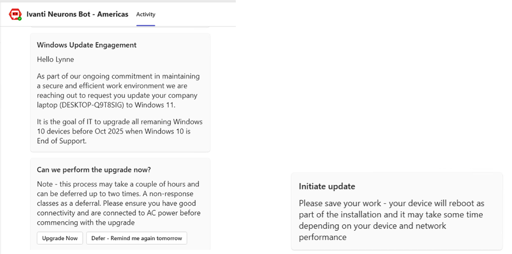
Task: Select the ongoing commitment paragraph
Action: point(118,90)
